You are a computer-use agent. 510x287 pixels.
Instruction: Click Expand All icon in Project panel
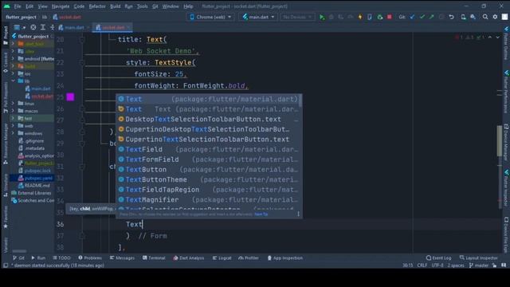point(43,27)
